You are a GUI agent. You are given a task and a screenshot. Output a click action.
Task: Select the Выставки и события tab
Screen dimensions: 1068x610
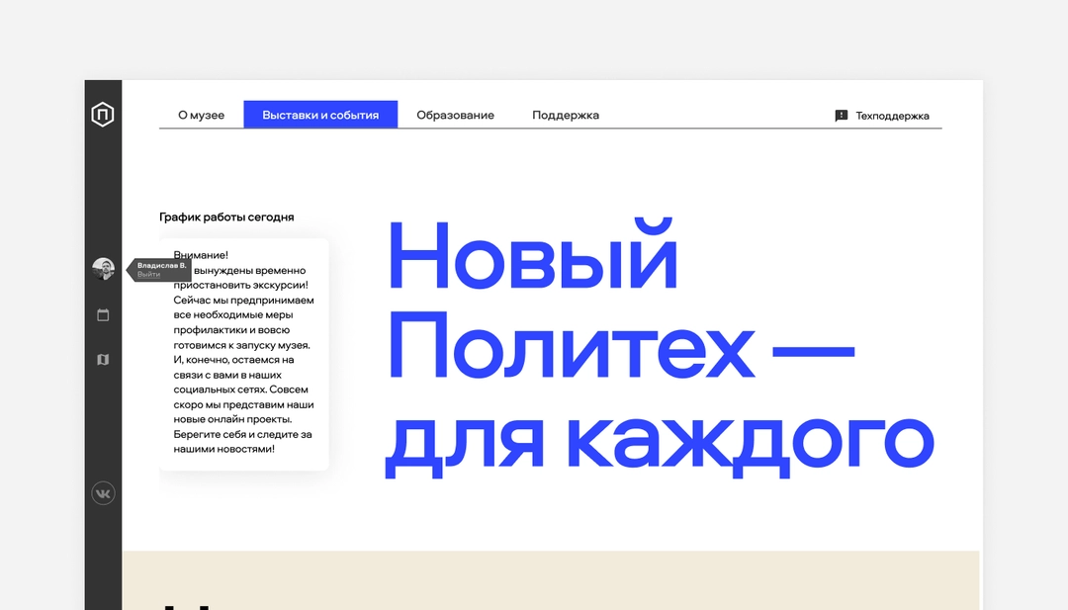[320, 115]
